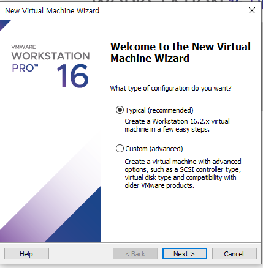Click the "Create a Workstation 16.2.x virtual" description
Image resolution: width=263 pixels, height=268 pixels.
tap(177, 121)
